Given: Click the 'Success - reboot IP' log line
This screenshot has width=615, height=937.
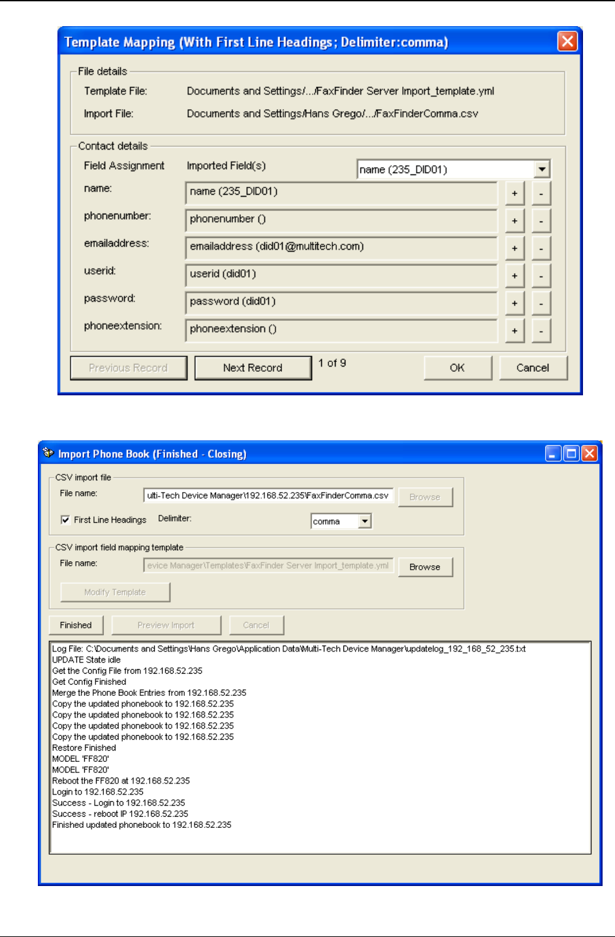Looking at the screenshot, I should click(120, 814).
